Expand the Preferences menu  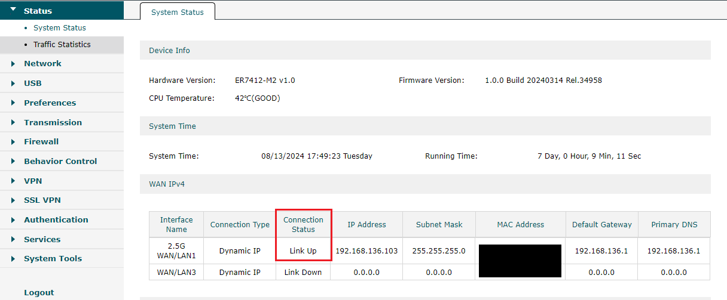click(x=50, y=103)
